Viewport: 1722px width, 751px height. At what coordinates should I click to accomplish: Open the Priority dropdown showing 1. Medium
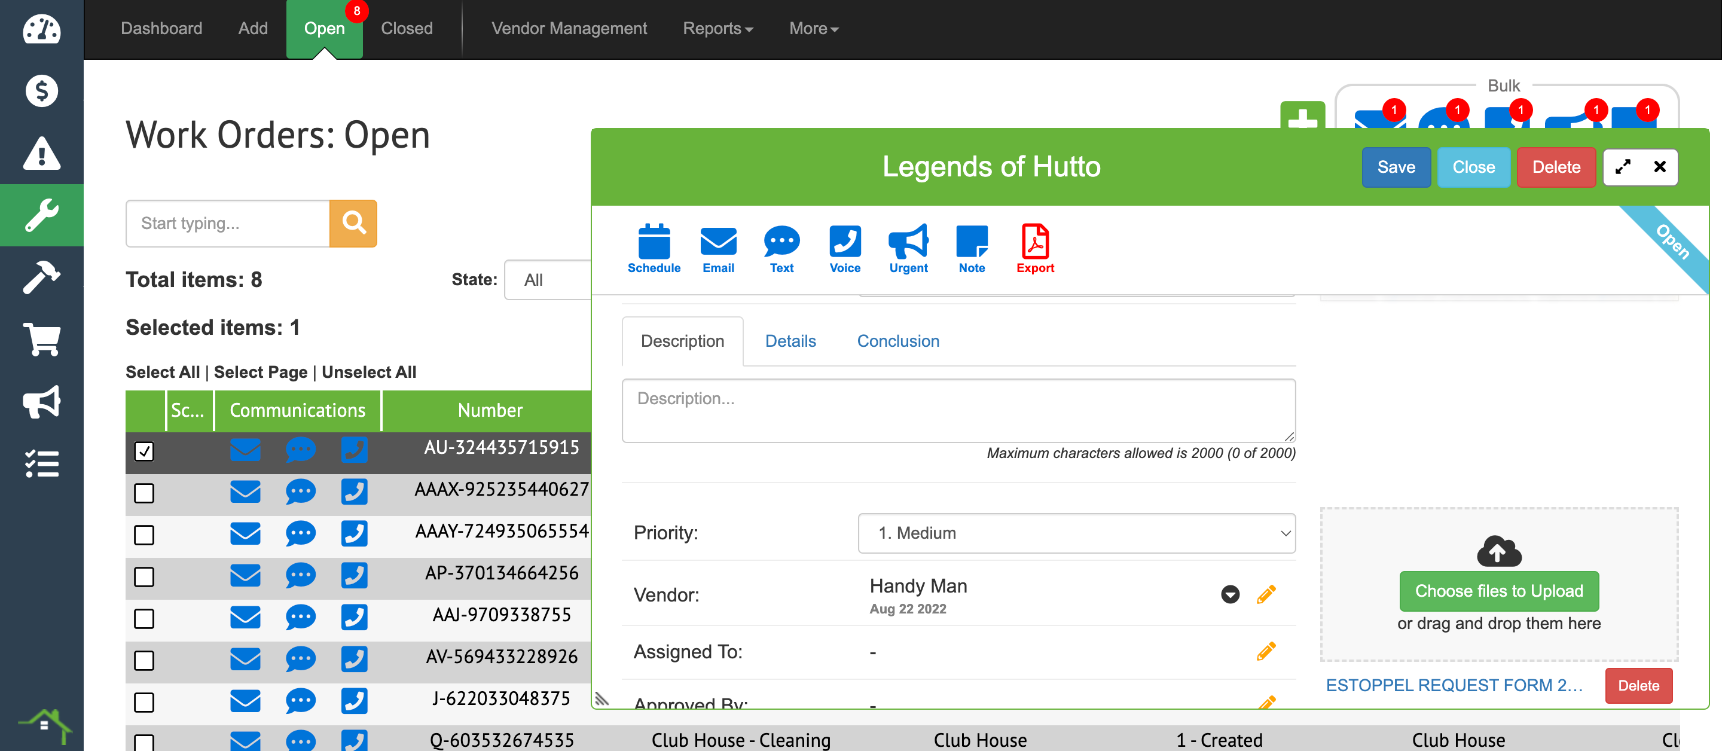point(1076,533)
